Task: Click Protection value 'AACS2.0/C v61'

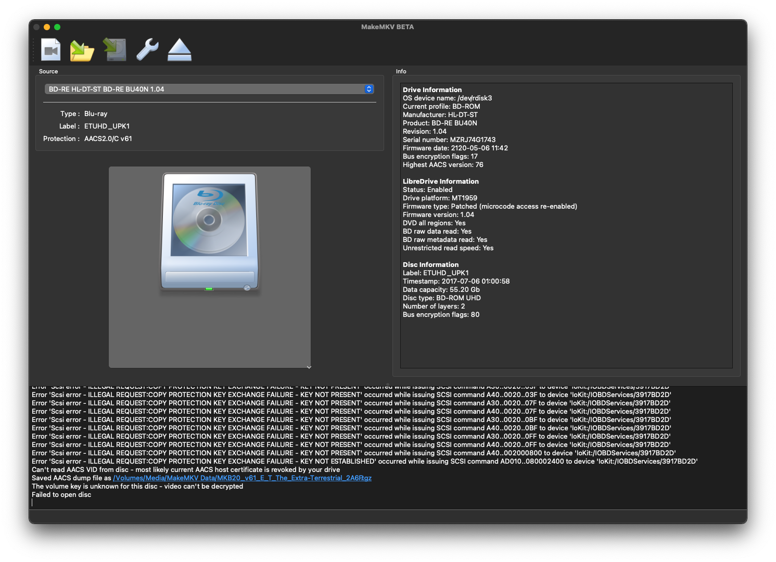Action: pyautogui.click(x=108, y=138)
